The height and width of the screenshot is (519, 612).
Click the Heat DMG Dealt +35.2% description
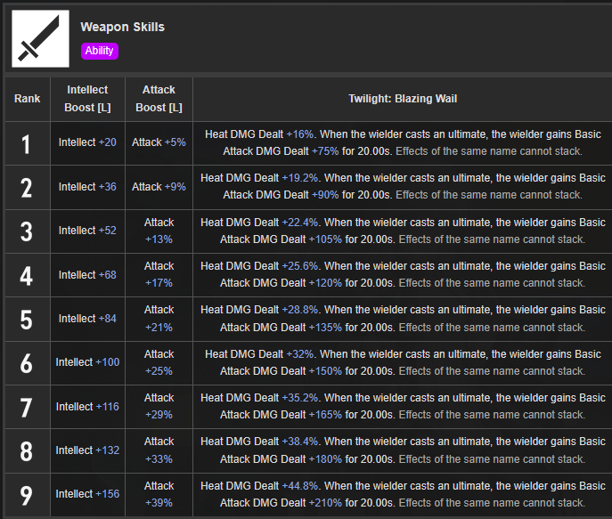tap(403, 407)
